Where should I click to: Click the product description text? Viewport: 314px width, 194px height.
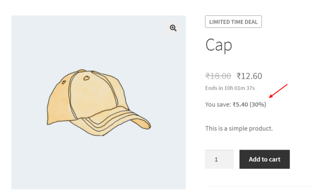(239, 128)
